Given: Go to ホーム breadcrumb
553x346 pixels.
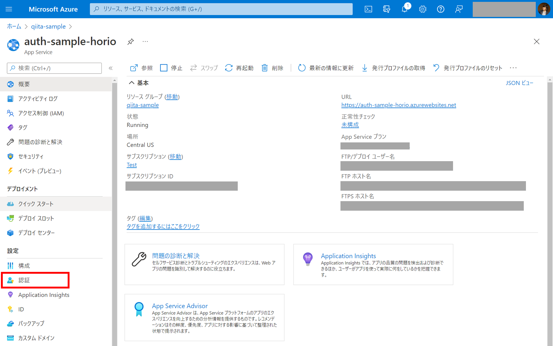Looking at the screenshot, I should 14,26.
